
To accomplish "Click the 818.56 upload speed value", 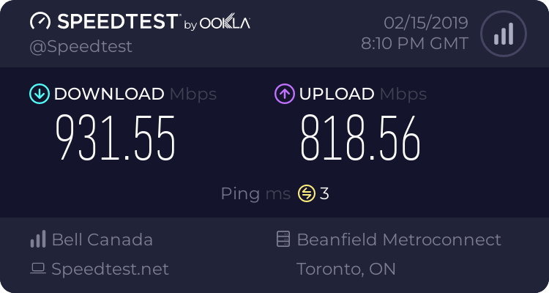I will tap(360, 138).
